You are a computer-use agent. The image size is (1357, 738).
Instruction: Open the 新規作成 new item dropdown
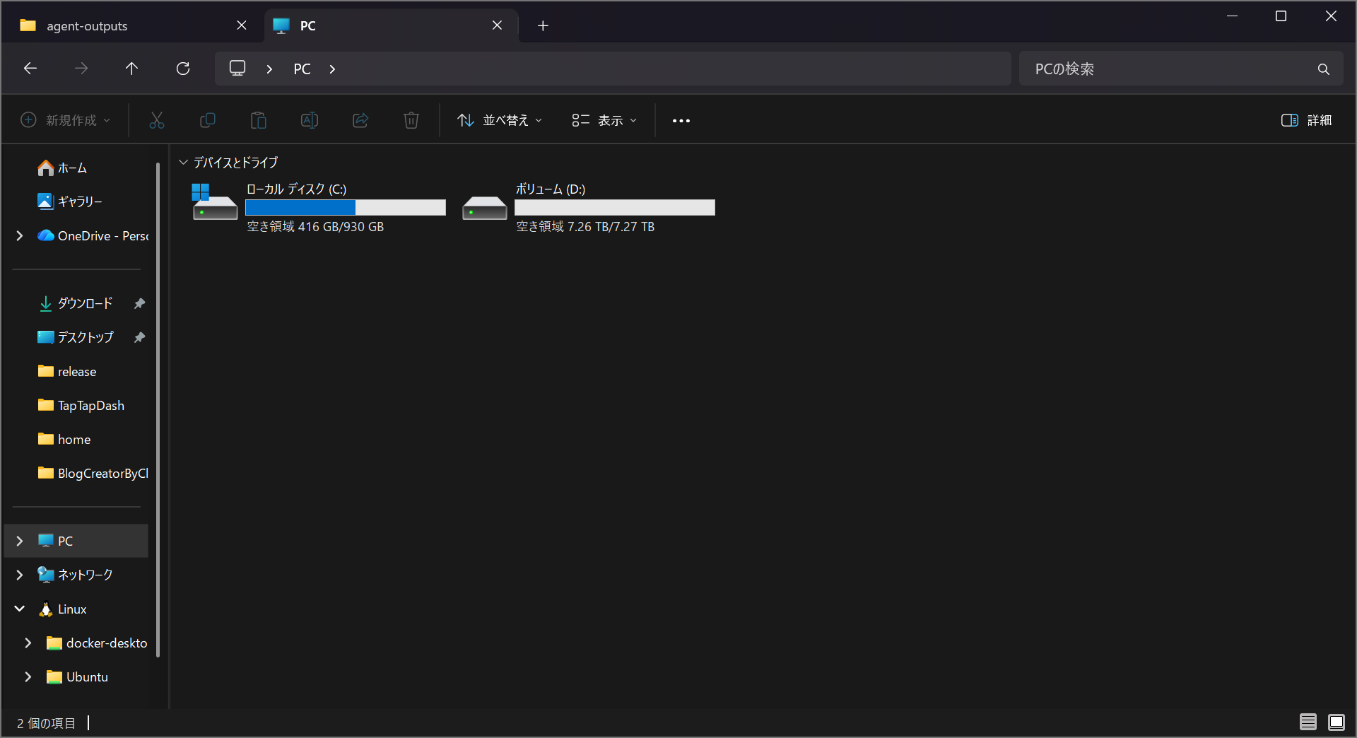pos(65,120)
